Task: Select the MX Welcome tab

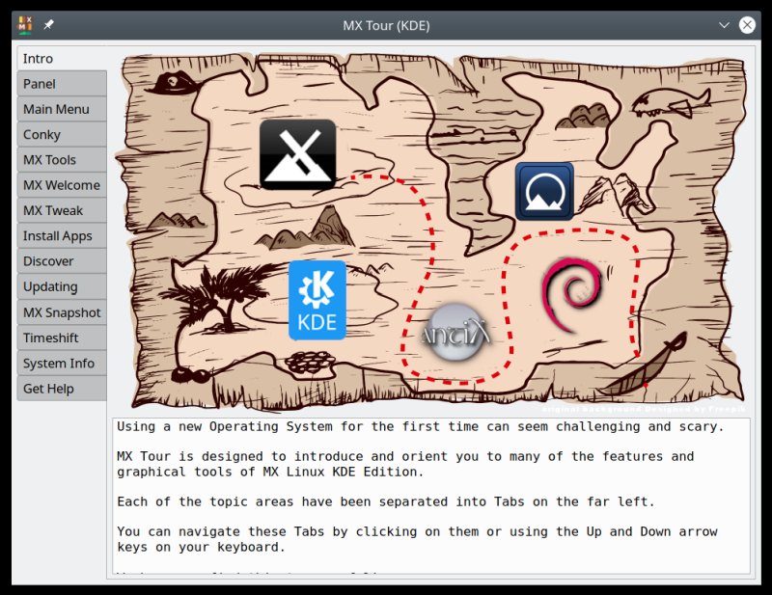Action: click(x=62, y=185)
